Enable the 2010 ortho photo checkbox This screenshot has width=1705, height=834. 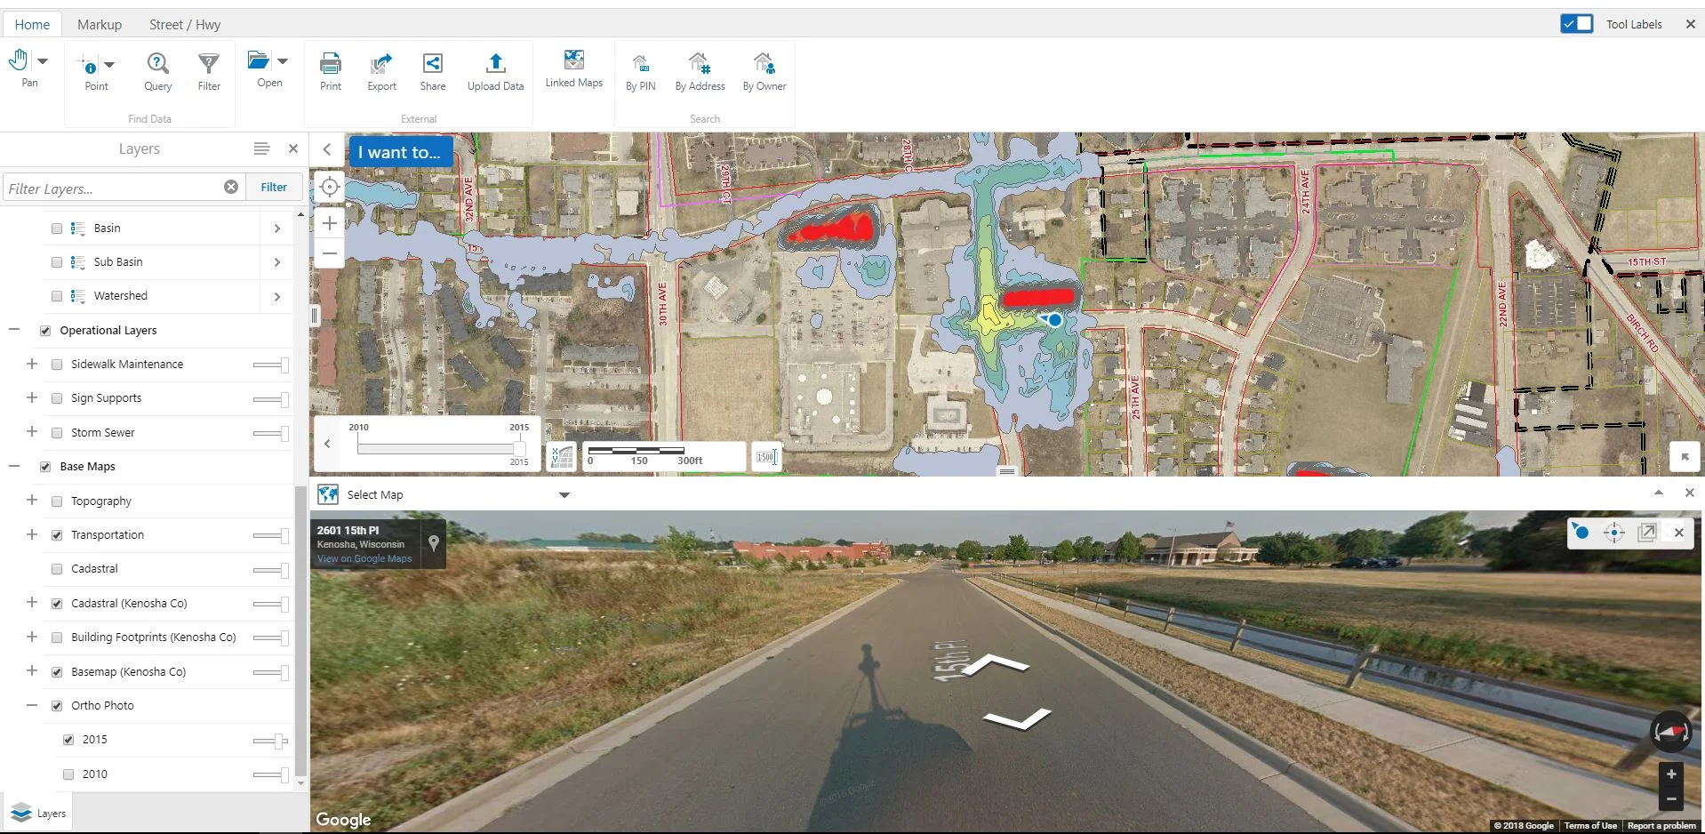coord(68,774)
